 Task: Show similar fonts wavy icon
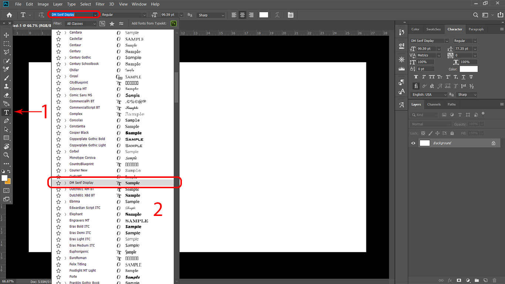click(121, 24)
